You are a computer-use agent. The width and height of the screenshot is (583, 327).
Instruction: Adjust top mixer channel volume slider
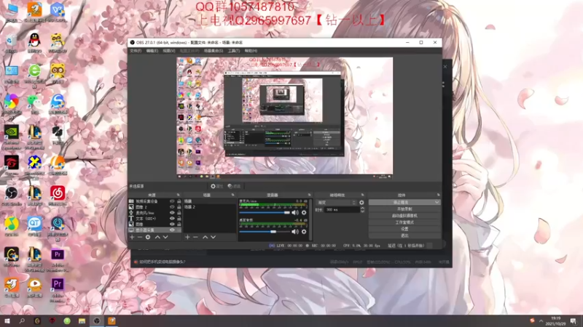265,212
